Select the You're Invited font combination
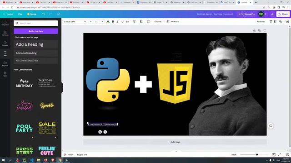The width and height of the screenshot is (291, 163). click(24, 105)
